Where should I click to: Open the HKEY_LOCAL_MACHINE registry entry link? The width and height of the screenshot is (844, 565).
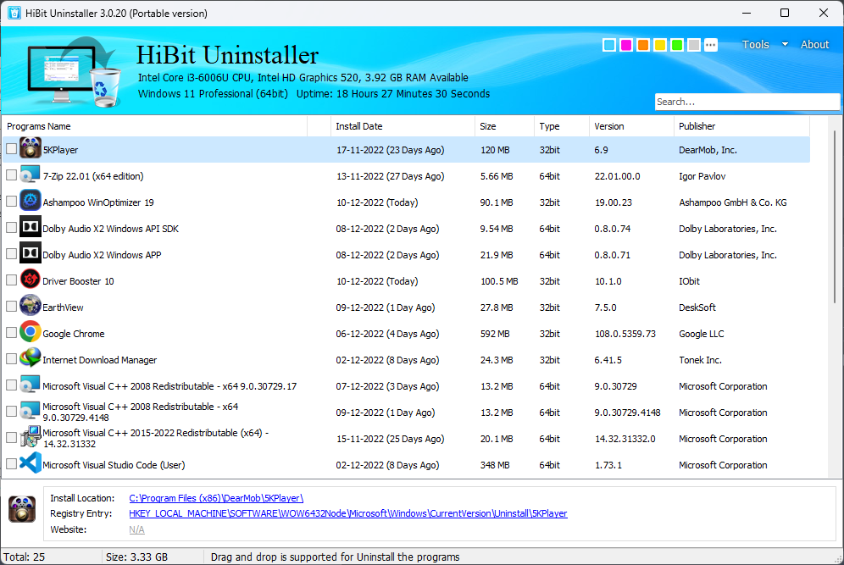pos(348,513)
